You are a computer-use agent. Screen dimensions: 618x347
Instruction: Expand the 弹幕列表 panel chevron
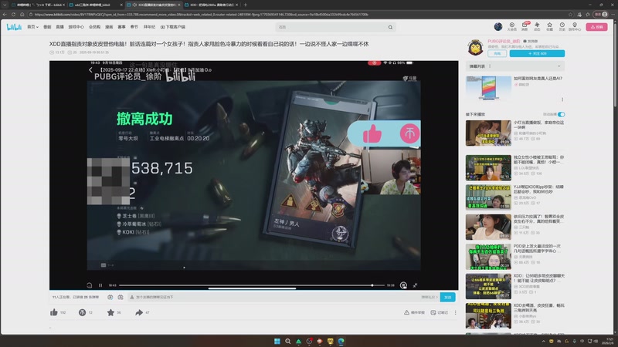click(559, 66)
